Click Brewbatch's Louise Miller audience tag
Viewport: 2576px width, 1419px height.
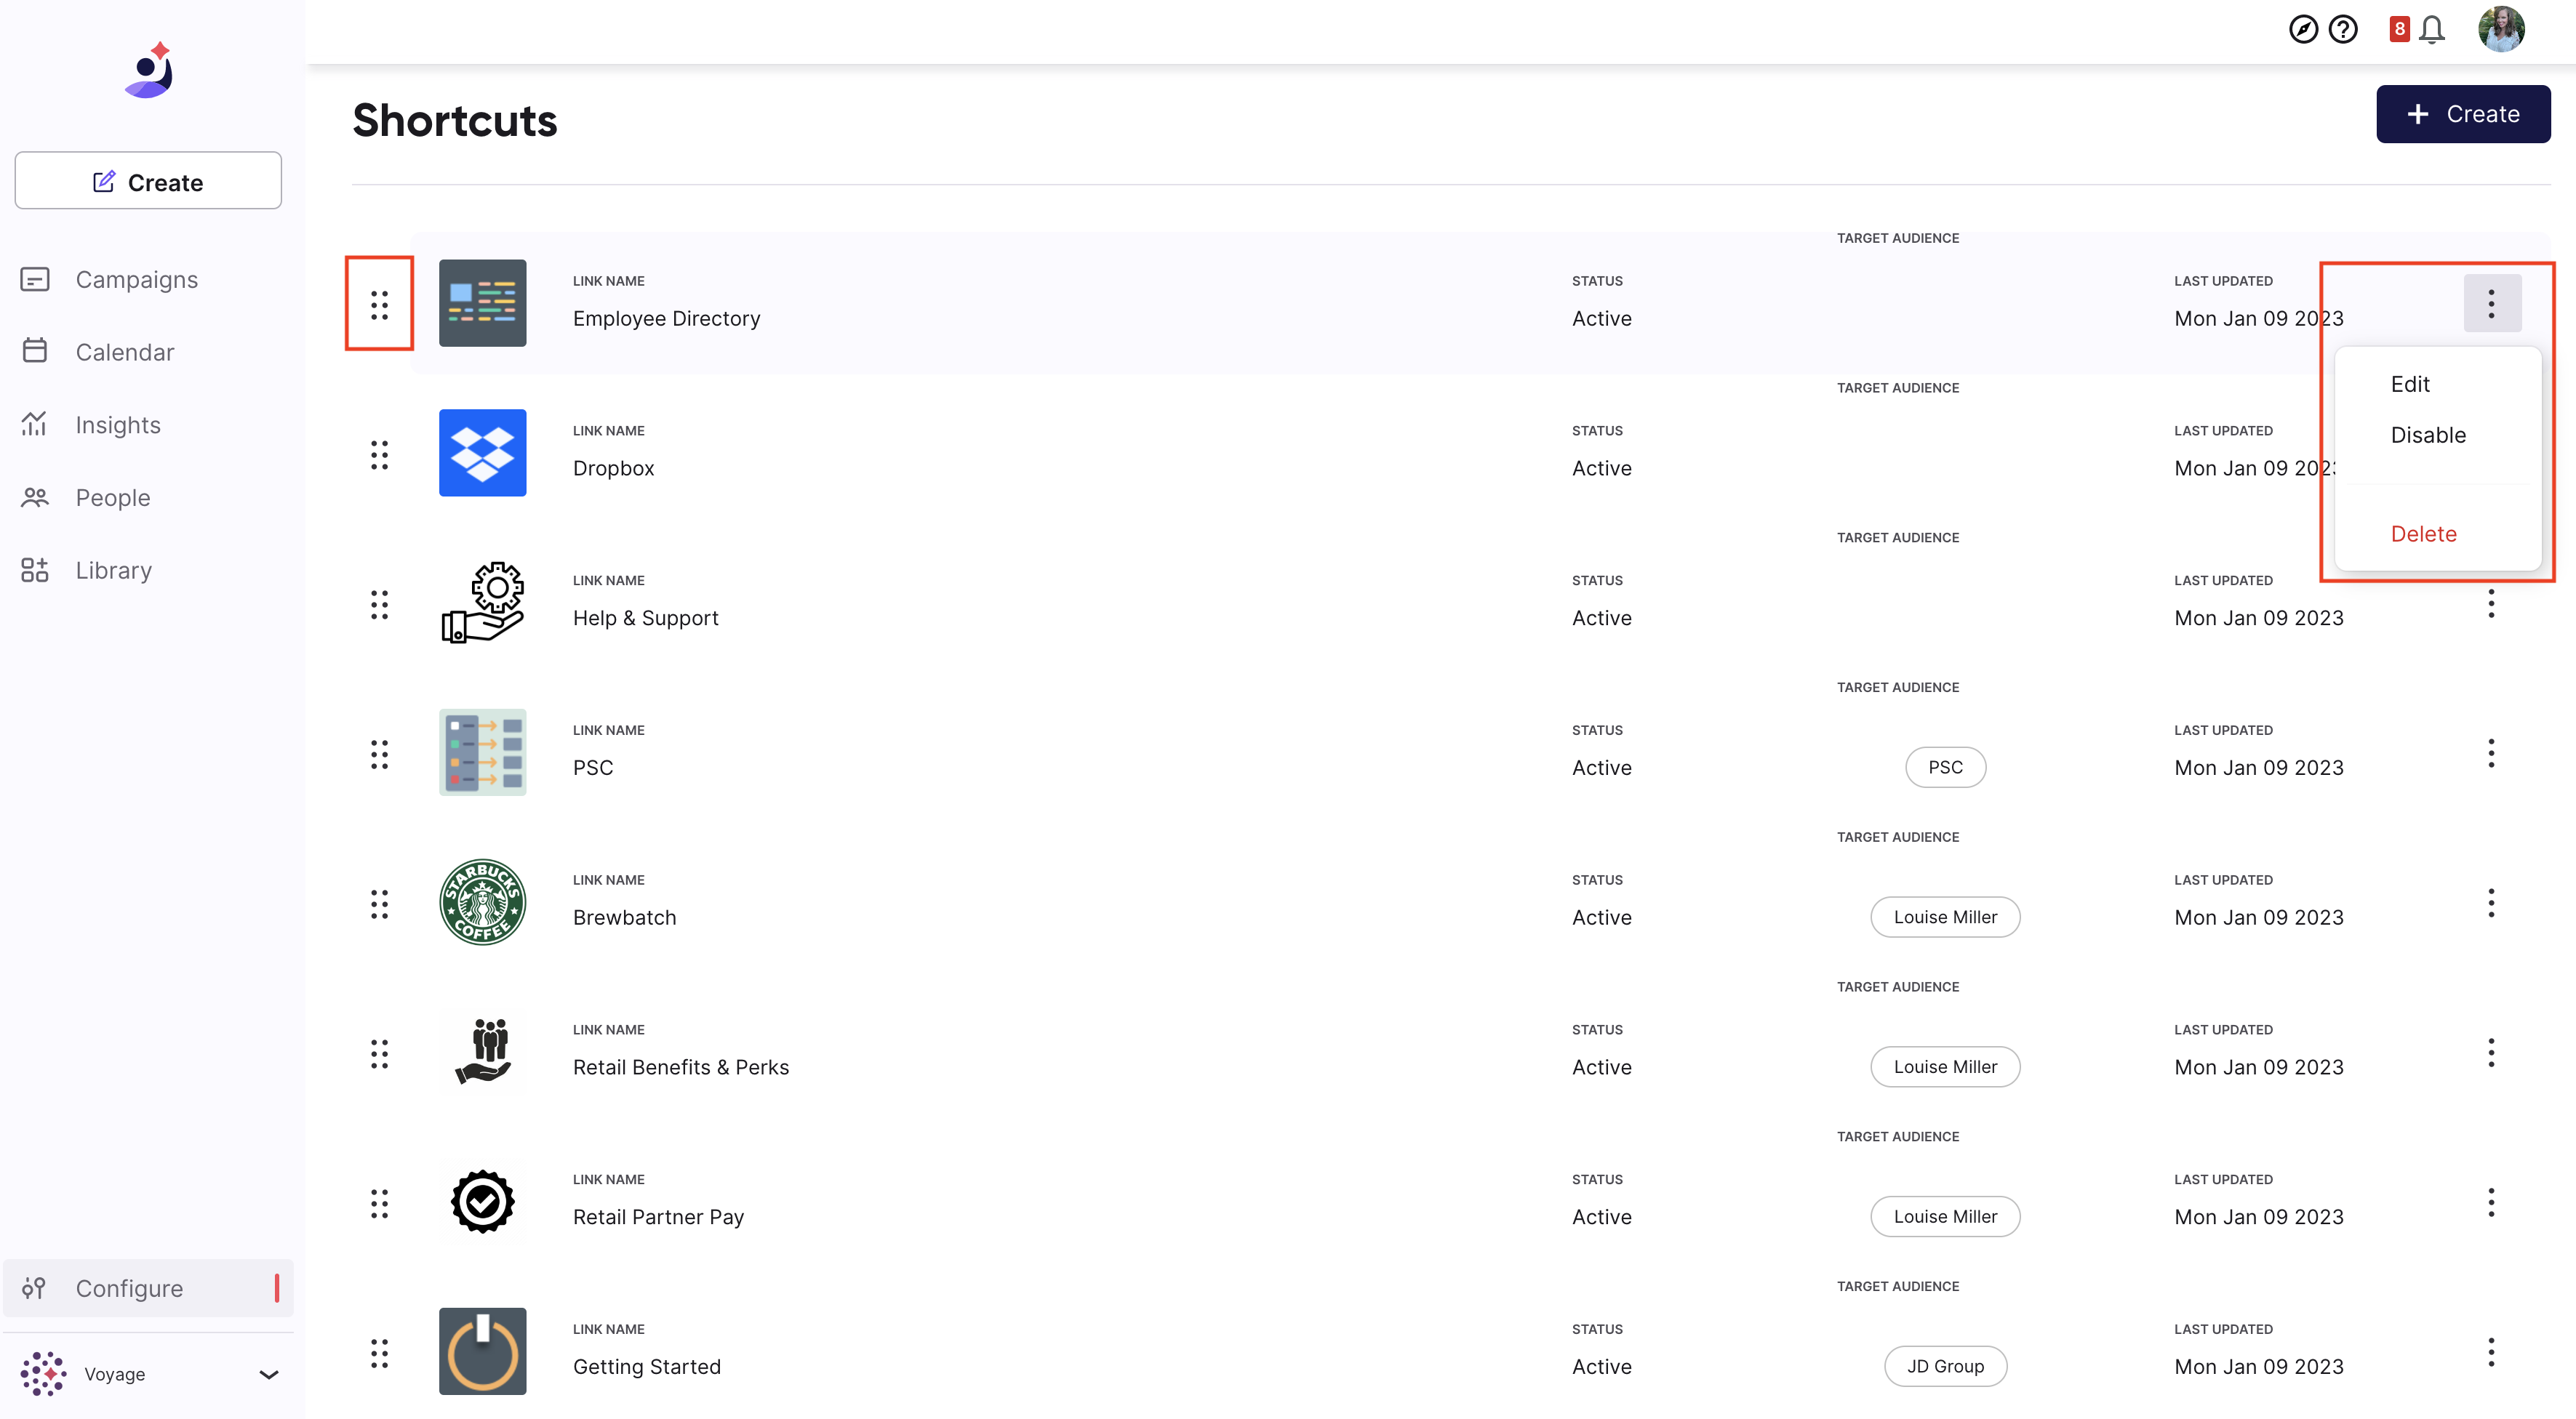[1945, 917]
